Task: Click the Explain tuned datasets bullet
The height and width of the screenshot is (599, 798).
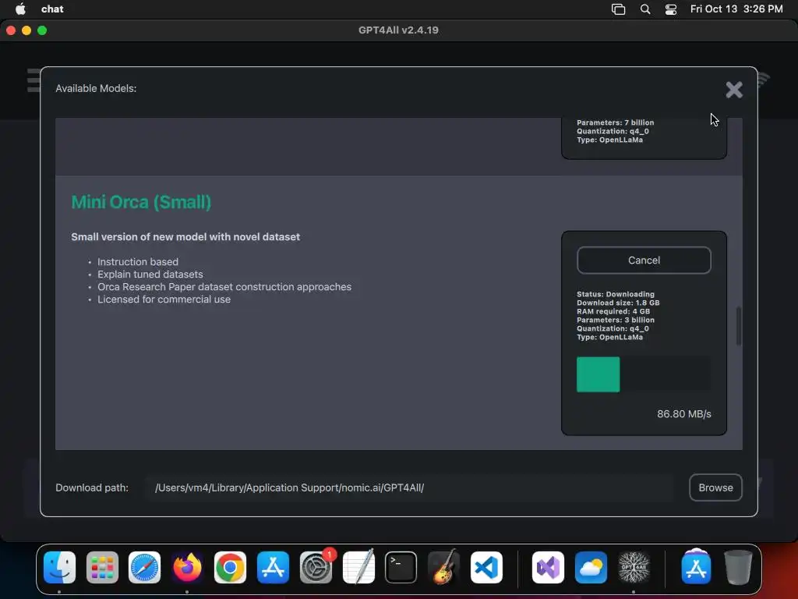Action: (x=150, y=275)
